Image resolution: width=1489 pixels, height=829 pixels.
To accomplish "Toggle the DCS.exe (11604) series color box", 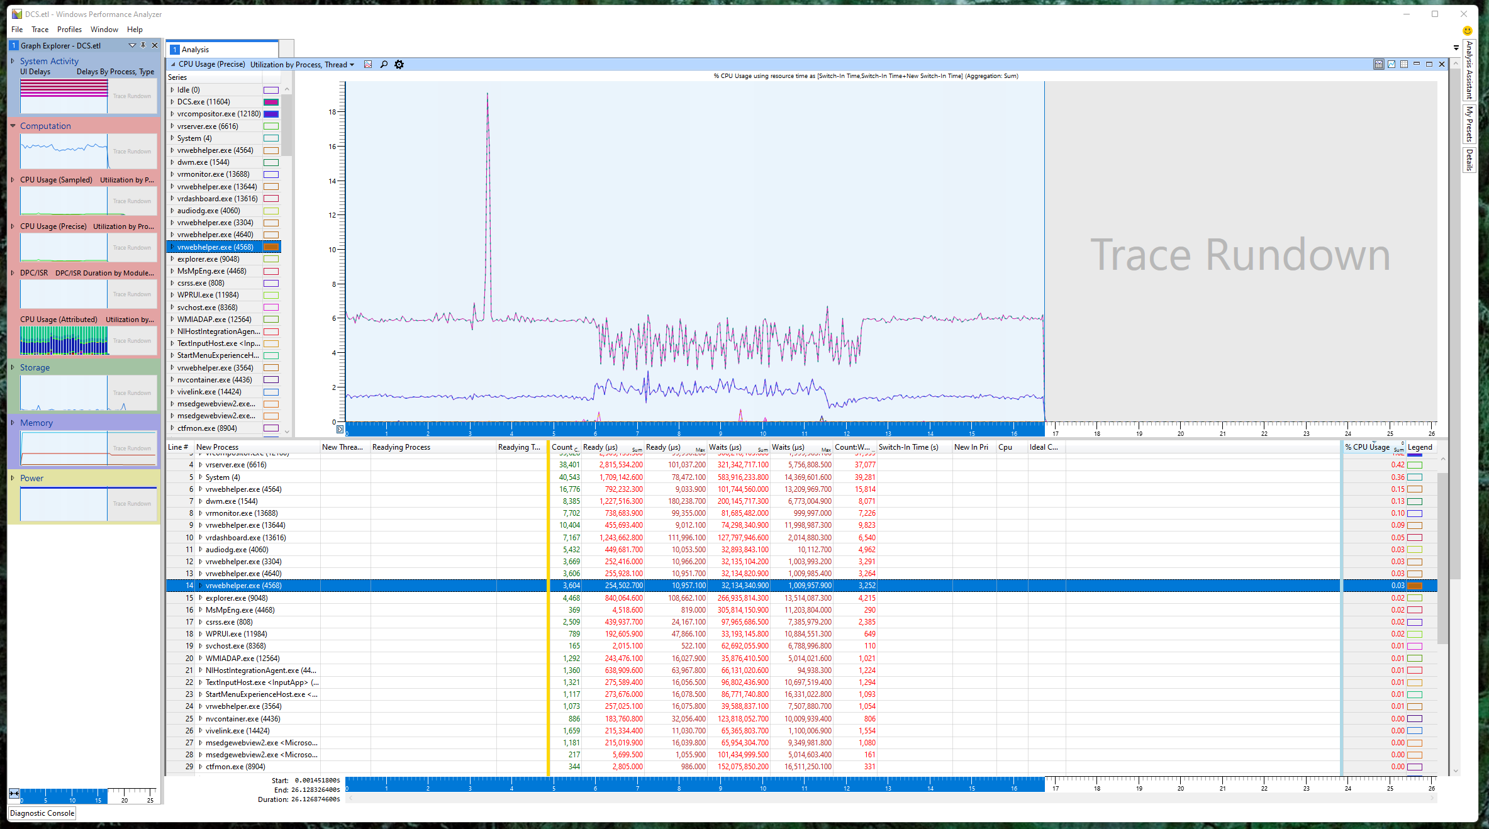I will (271, 102).
